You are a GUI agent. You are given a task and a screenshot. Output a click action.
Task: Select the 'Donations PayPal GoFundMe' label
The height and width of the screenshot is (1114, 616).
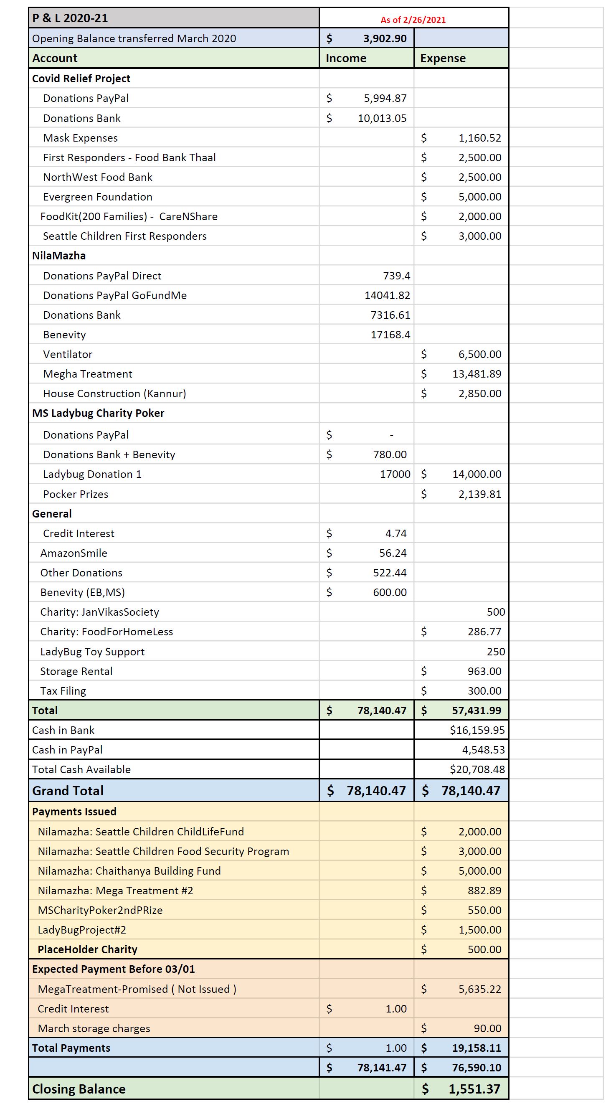click(174, 295)
